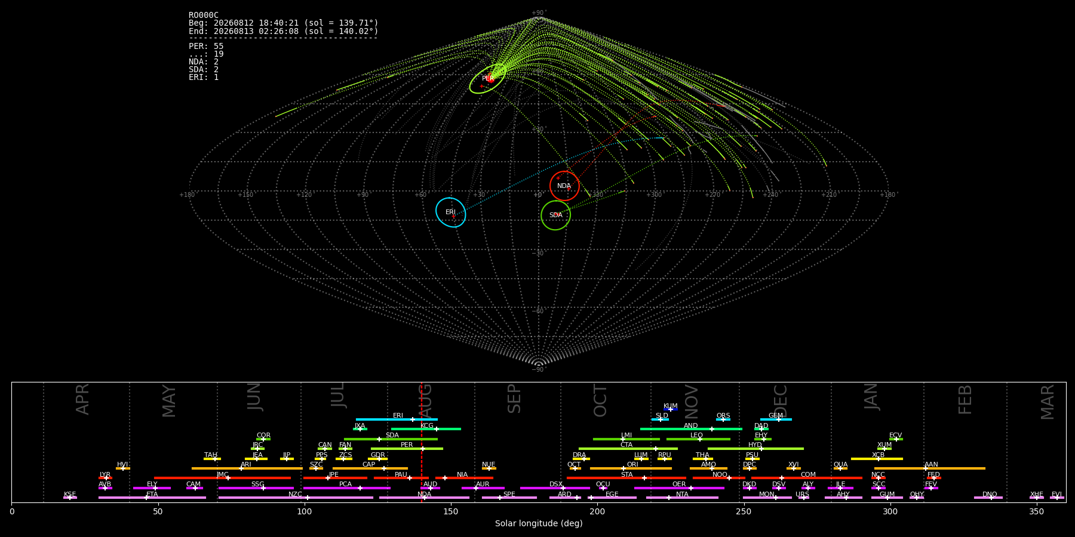Click the NUE shower label

[489, 465]
